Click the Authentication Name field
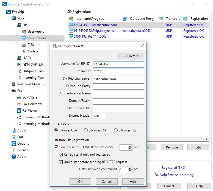This screenshot has width=213, height=191. coord(118,94)
